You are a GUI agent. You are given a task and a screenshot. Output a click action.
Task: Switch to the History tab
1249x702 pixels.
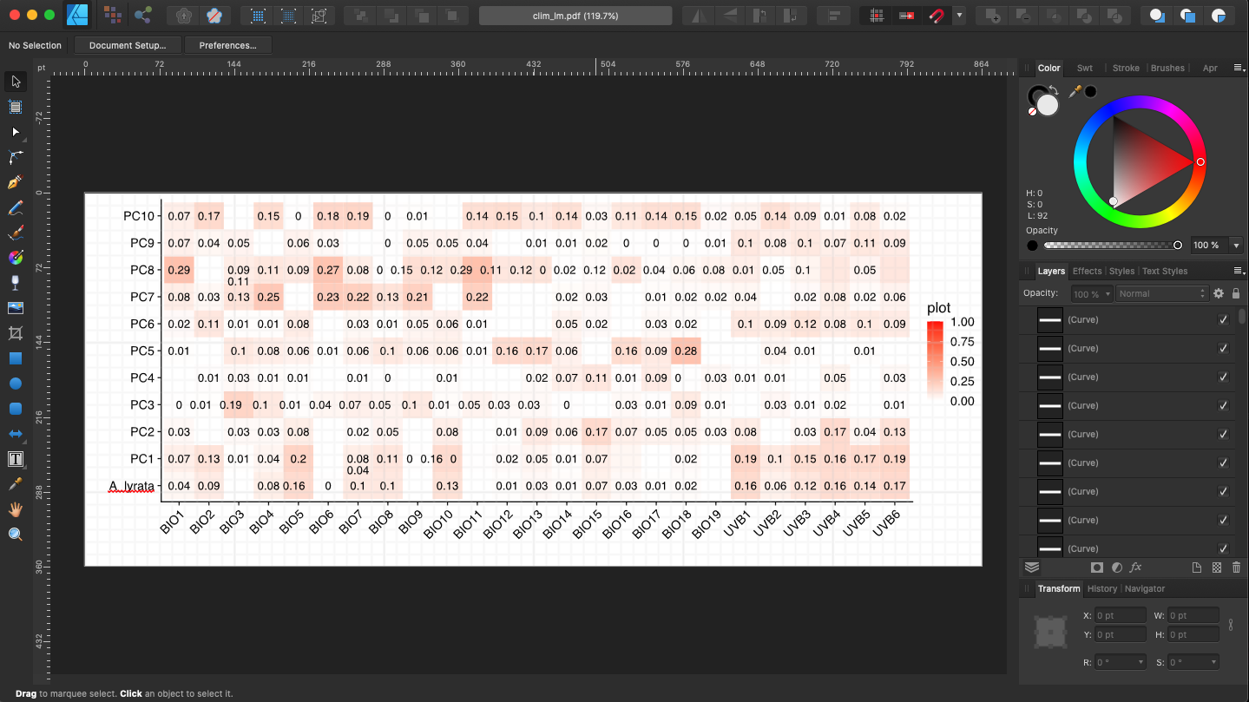pyautogui.click(x=1102, y=589)
